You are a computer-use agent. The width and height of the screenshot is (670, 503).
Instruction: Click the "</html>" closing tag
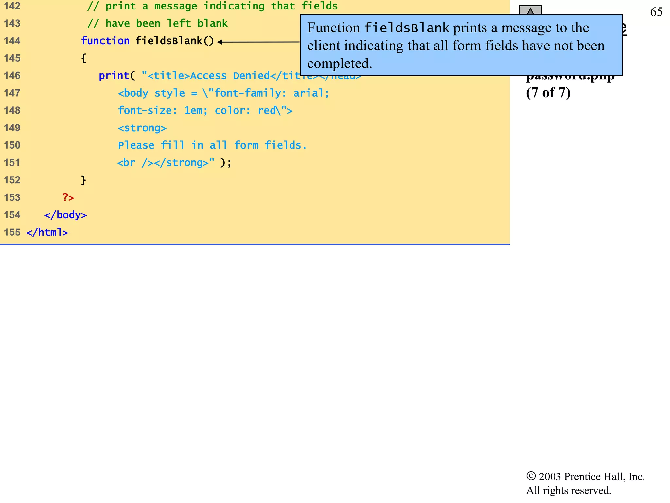[x=47, y=232]
